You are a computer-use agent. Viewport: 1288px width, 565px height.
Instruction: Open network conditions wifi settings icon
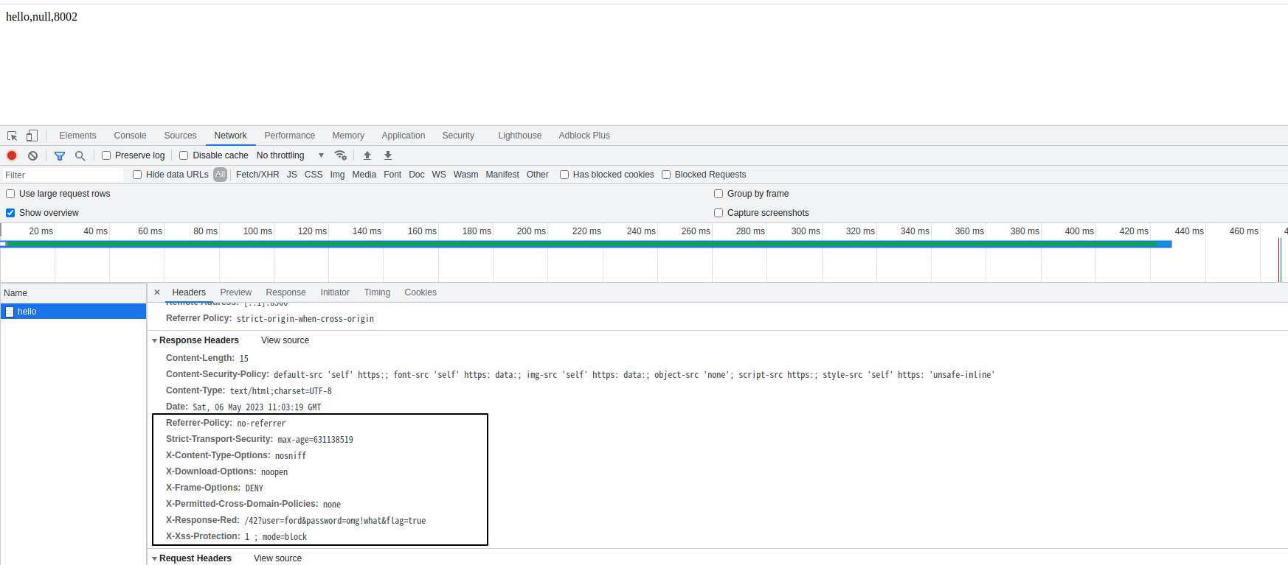pyautogui.click(x=340, y=155)
